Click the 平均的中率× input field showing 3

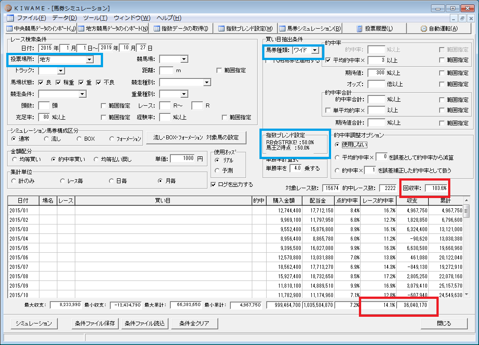[x=376, y=60]
